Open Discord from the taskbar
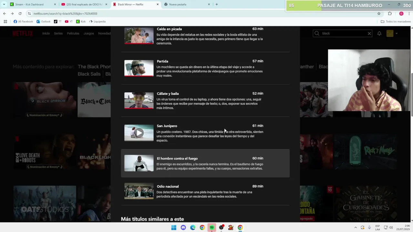 click(183, 227)
